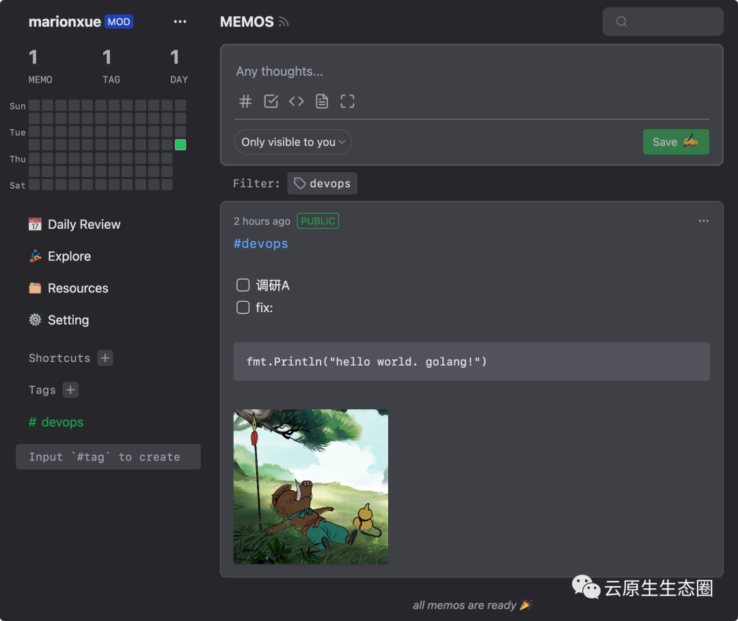The image size is (738, 621).
Task: Open the user menu three dots beside marionxue
Action: 180,22
